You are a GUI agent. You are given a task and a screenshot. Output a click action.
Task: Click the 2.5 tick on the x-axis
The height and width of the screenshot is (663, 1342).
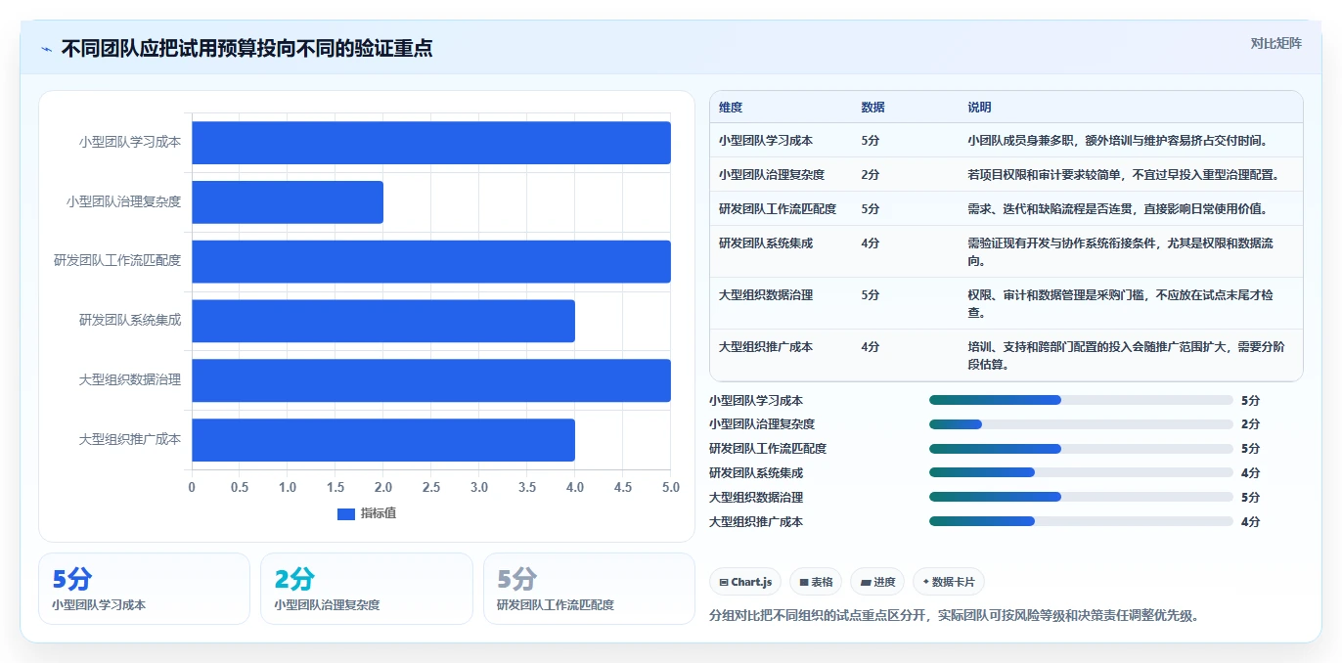pos(431,487)
